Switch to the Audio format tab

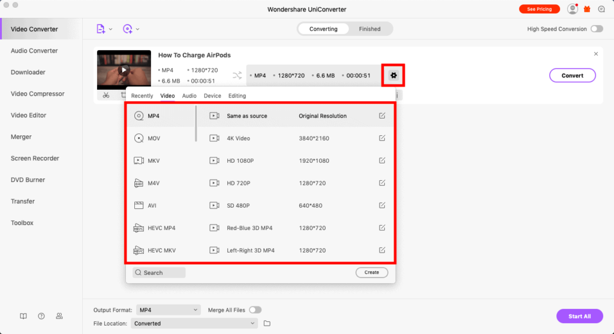click(189, 96)
